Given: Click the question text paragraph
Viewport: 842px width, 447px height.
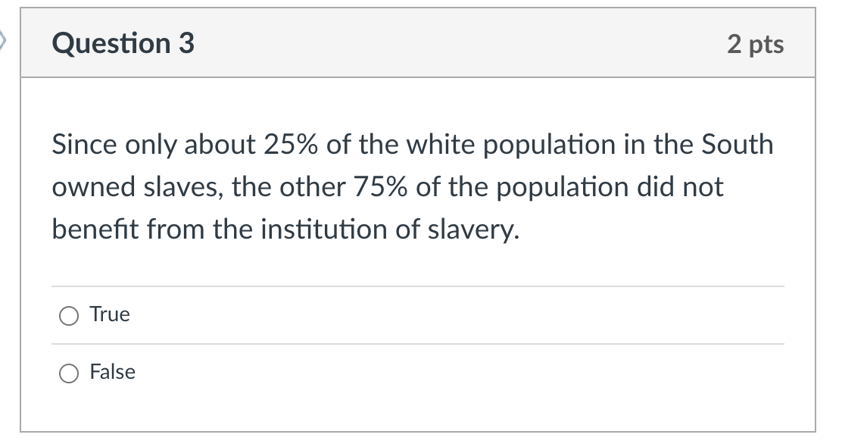Looking at the screenshot, I should pos(413,187).
